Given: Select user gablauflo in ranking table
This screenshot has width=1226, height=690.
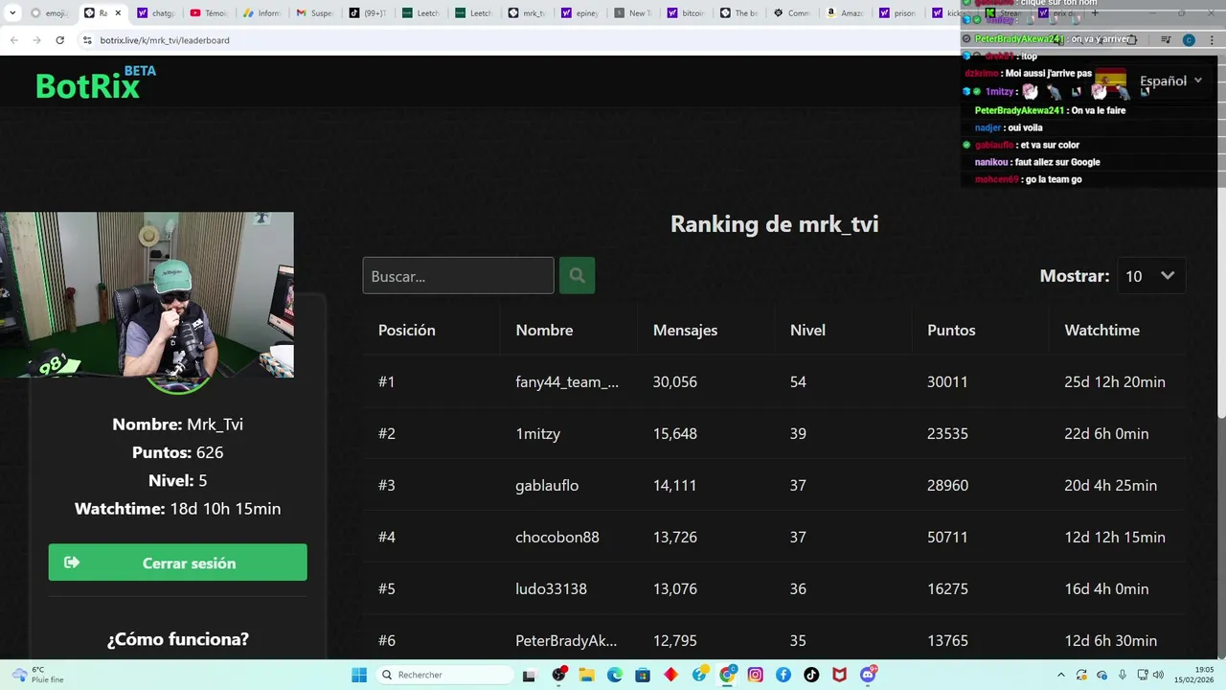Looking at the screenshot, I should point(547,485).
